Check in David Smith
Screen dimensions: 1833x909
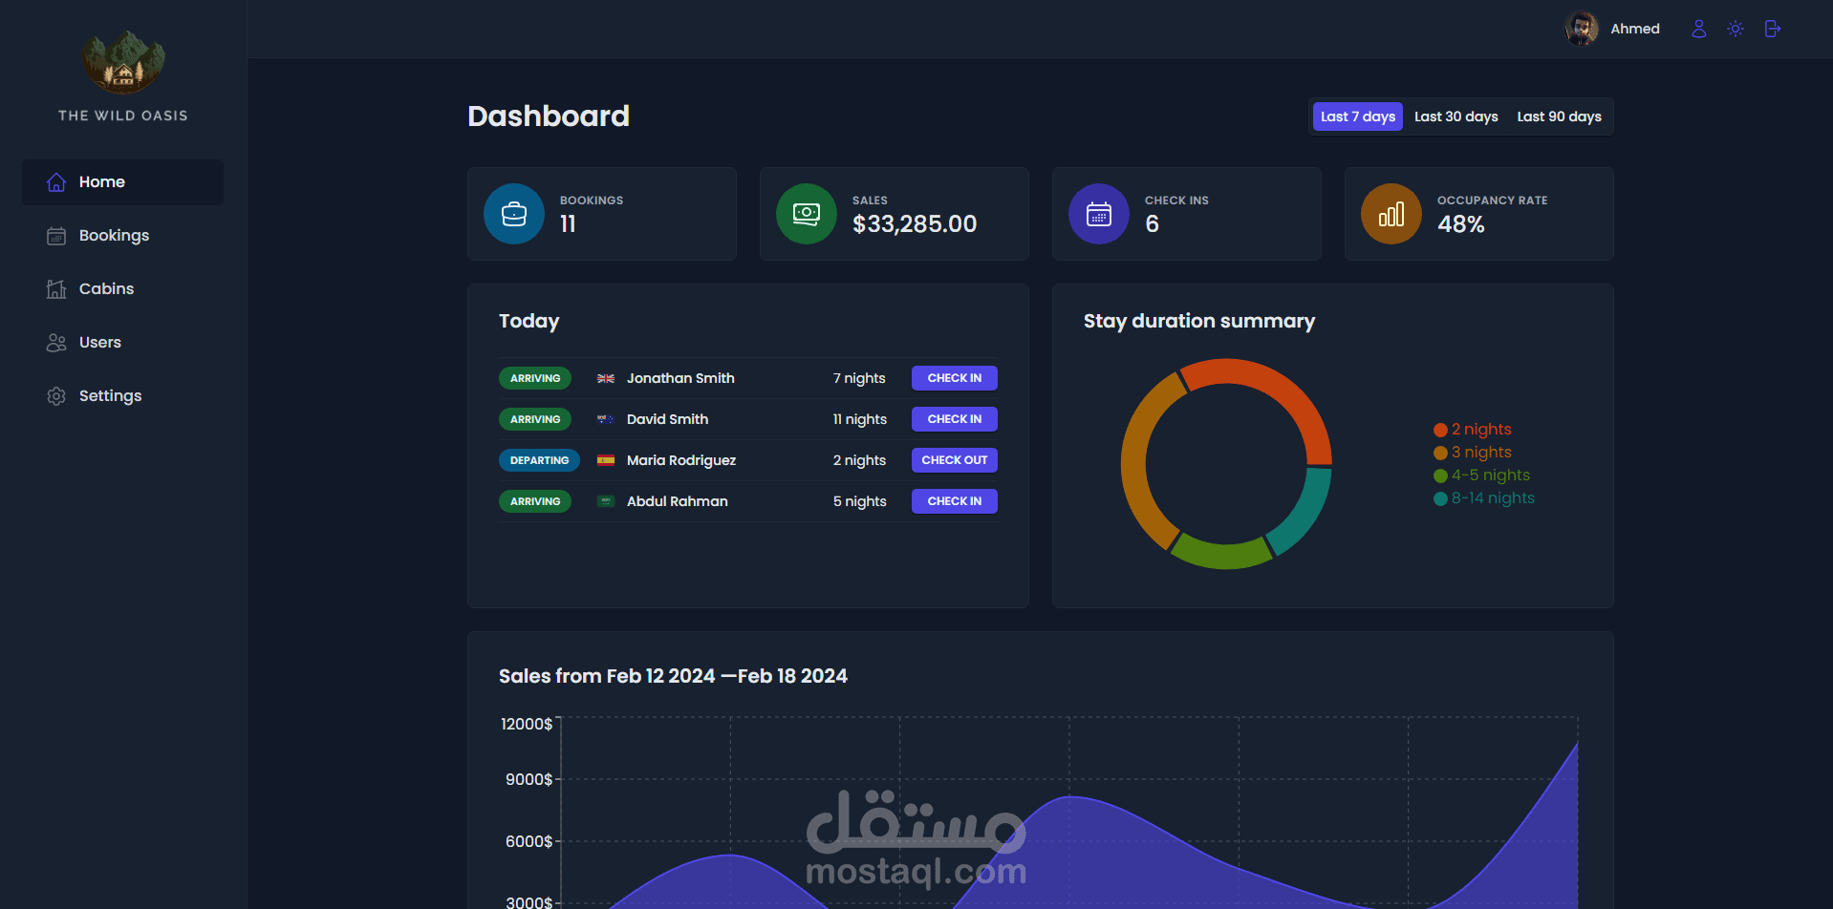coord(954,419)
